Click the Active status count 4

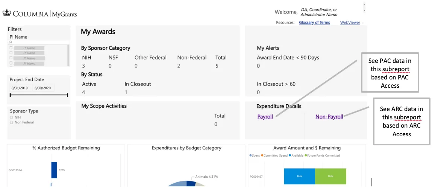click(x=83, y=92)
